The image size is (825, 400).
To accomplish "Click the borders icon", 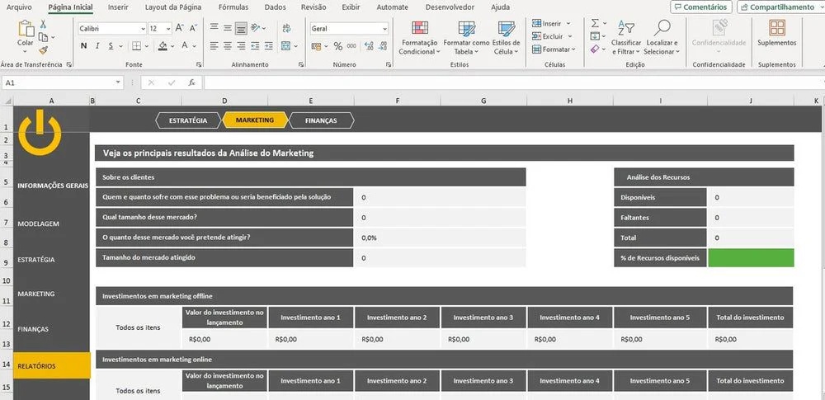I will click(x=136, y=46).
